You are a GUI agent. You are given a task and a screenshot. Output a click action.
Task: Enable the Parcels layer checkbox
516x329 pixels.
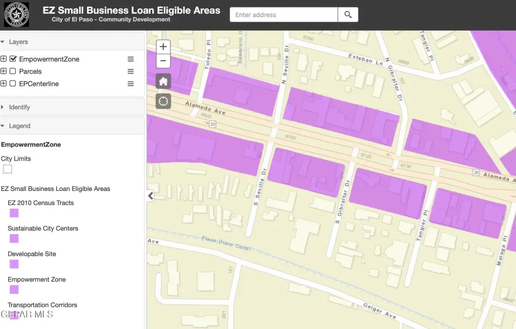(13, 72)
